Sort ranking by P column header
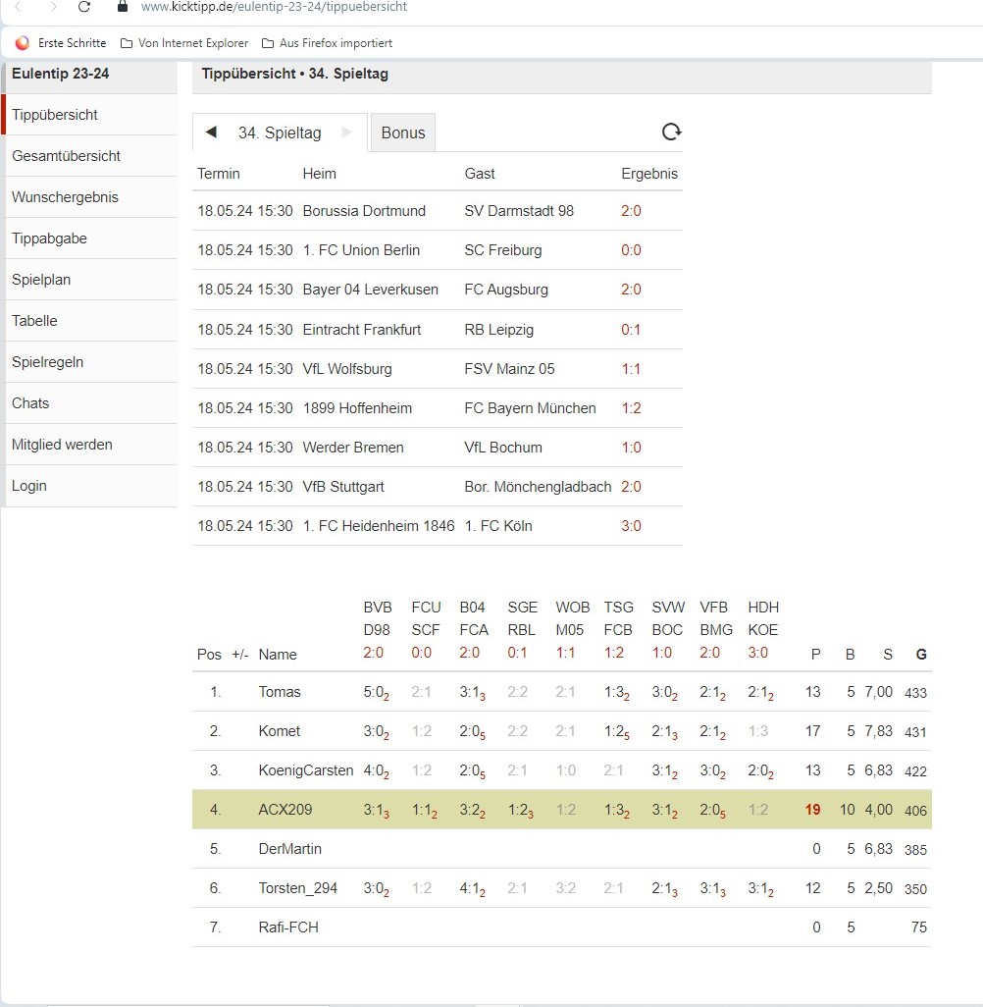 tap(815, 654)
